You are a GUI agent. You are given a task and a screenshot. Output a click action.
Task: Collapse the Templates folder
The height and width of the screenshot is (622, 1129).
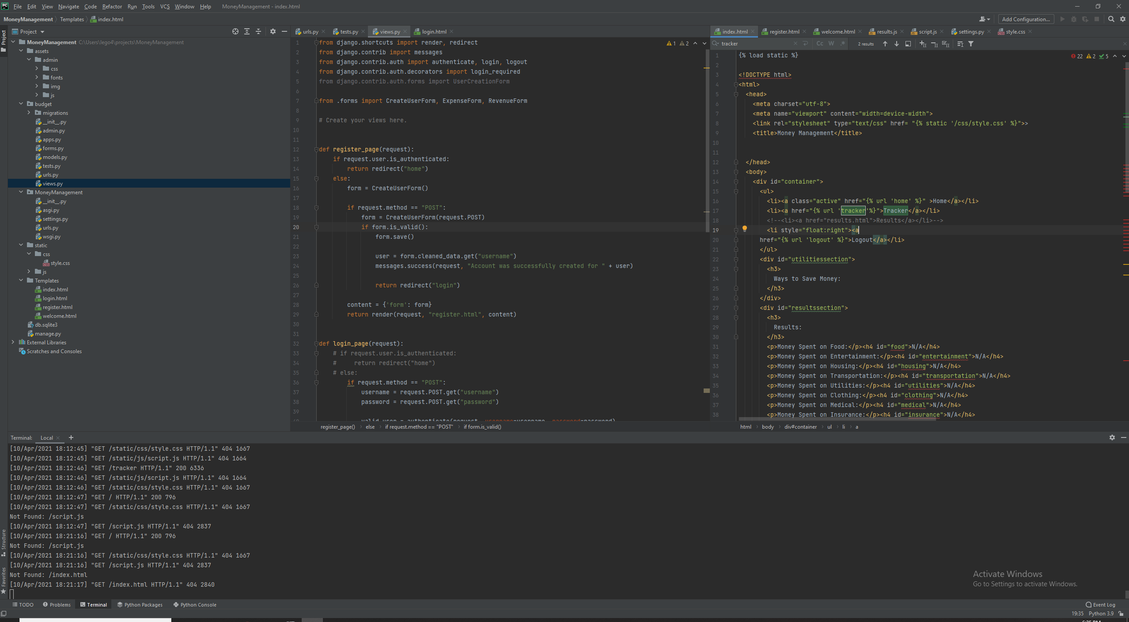point(21,281)
